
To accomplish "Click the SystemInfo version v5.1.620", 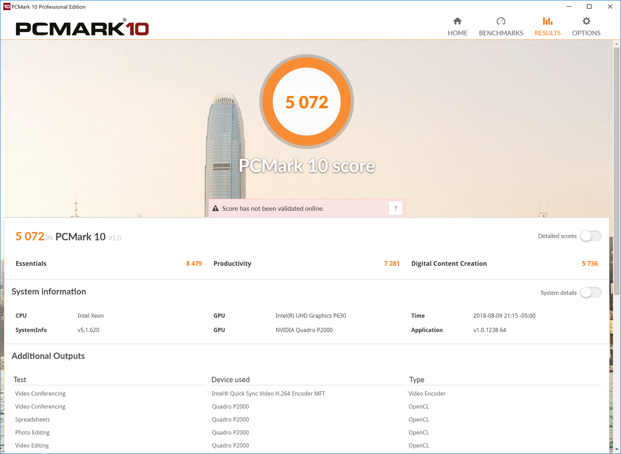I will [88, 330].
